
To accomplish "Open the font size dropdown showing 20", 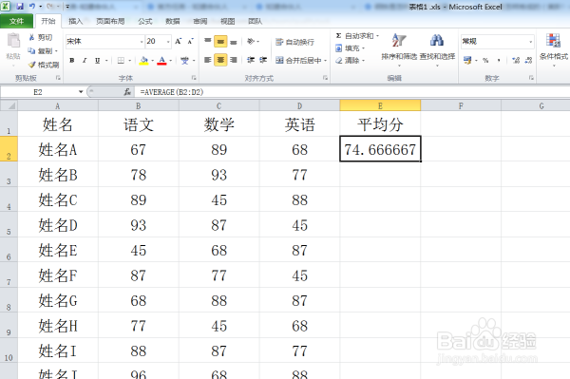I will point(168,42).
